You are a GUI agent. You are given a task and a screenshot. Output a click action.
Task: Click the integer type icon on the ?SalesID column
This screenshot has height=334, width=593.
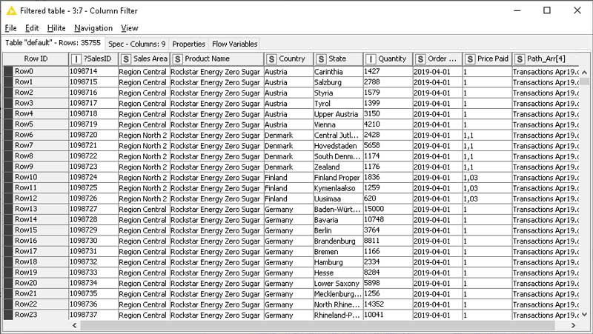pos(76,59)
